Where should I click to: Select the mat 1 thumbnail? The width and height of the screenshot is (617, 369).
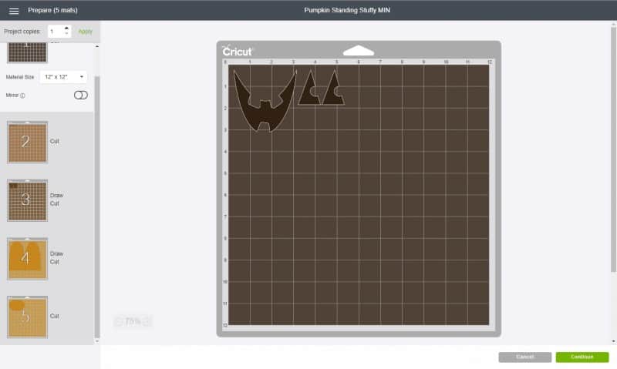coord(27,52)
